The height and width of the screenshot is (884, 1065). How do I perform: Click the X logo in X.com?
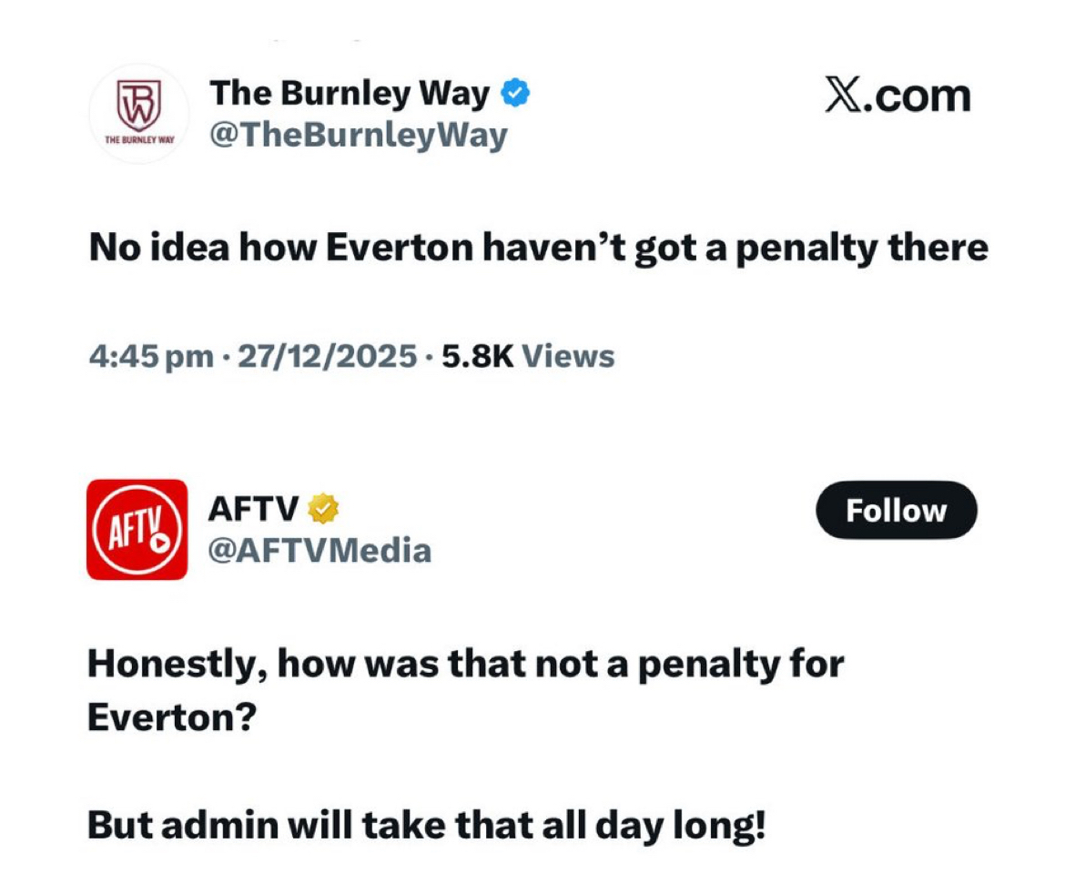coord(841,96)
